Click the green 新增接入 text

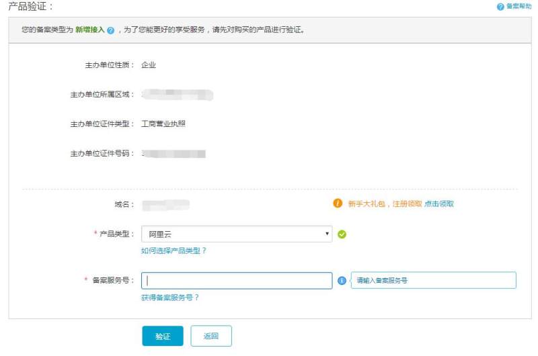tap(91, 30)
